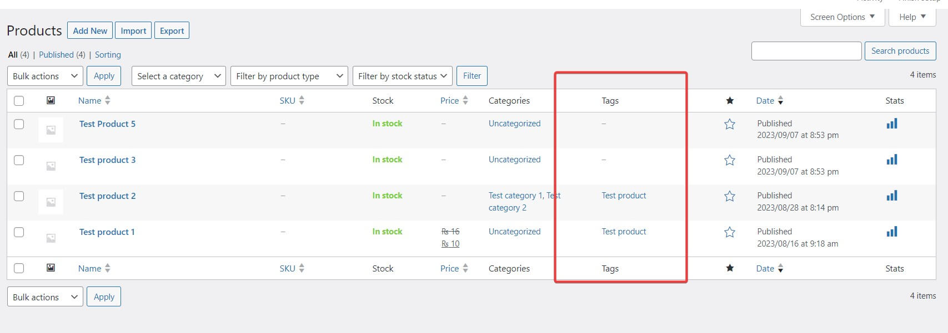Screen dimensions: 948x333
Task: Open Filter by product type dropdown
Action: [289, 76]
